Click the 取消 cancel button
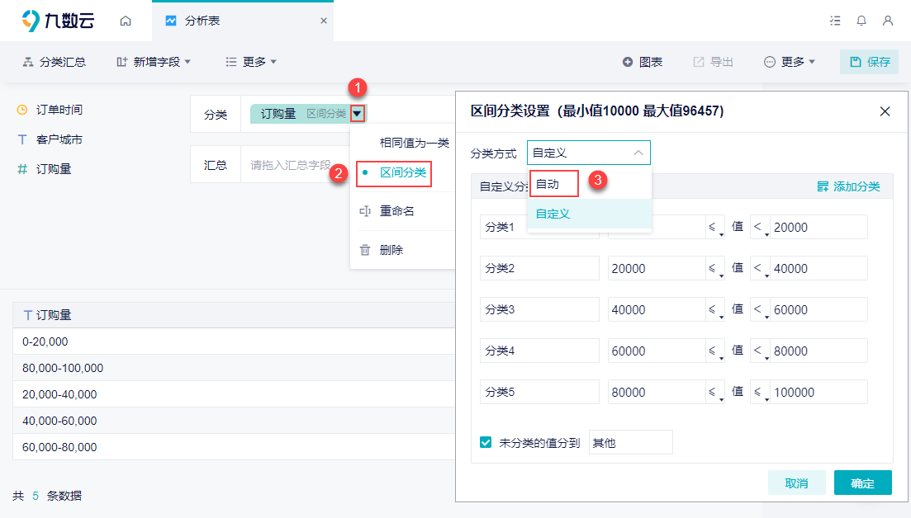This screenshot has height=518, width=911. (796, 483)
